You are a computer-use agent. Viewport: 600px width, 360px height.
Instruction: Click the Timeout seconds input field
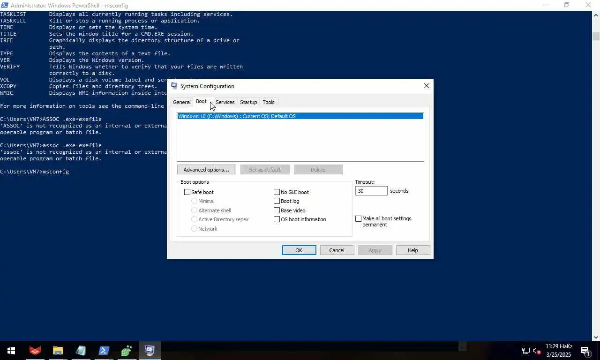pyautogui.click(x=371, y=191)
